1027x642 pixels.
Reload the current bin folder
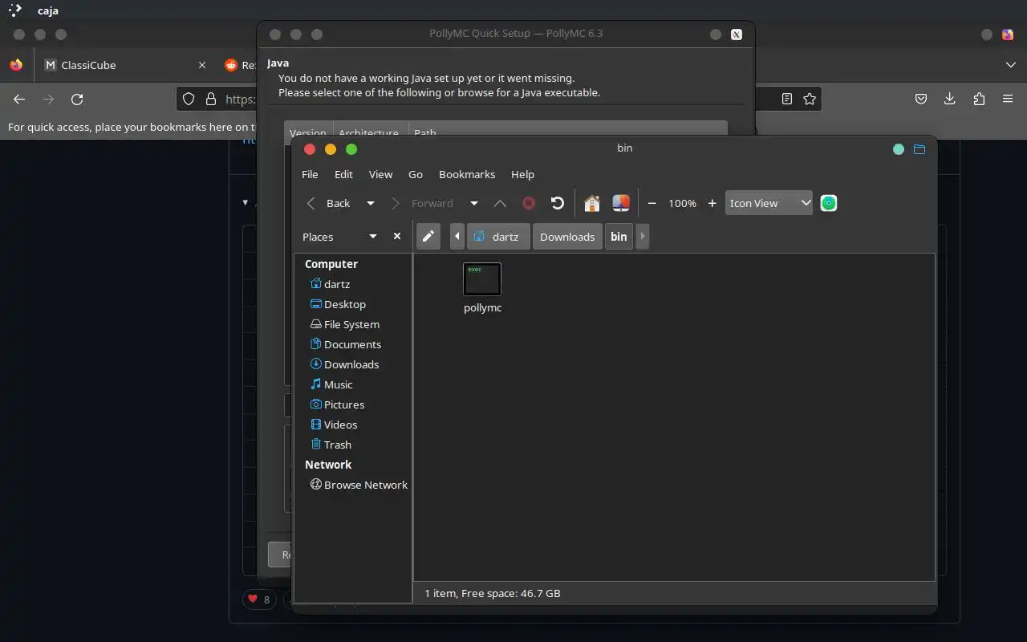(x=557, y=204)
